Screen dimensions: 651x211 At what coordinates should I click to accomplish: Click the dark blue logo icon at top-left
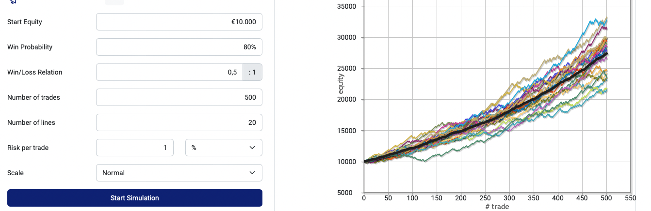click(13, 2)
